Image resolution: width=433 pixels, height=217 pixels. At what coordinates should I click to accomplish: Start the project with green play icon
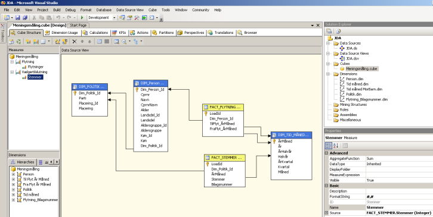point(82,18)
